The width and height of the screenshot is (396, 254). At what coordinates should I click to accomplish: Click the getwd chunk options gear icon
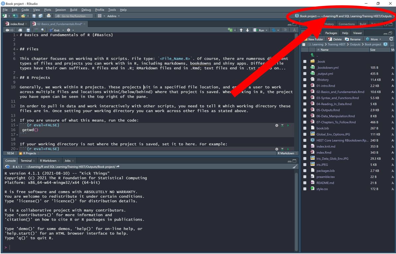pyautogui.click(x=277, y=125)
